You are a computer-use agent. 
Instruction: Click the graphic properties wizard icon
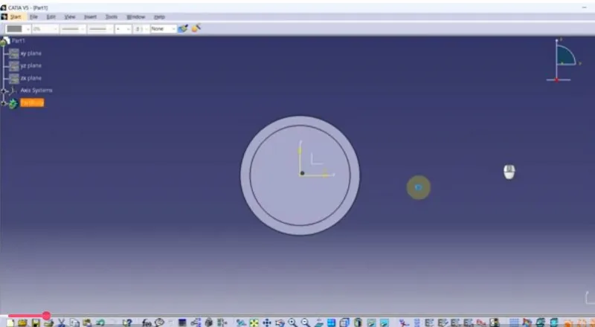pyautogui.click(x=196, y=28)
